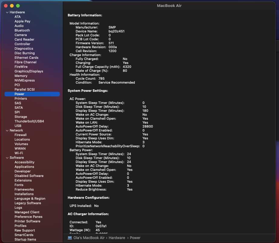Select SmartCards entry
This screenshot has width=279, height=243.
(x=24, y=235)
